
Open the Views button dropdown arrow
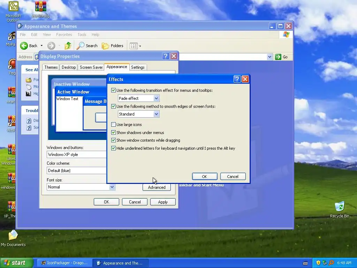tap(140, 46)
